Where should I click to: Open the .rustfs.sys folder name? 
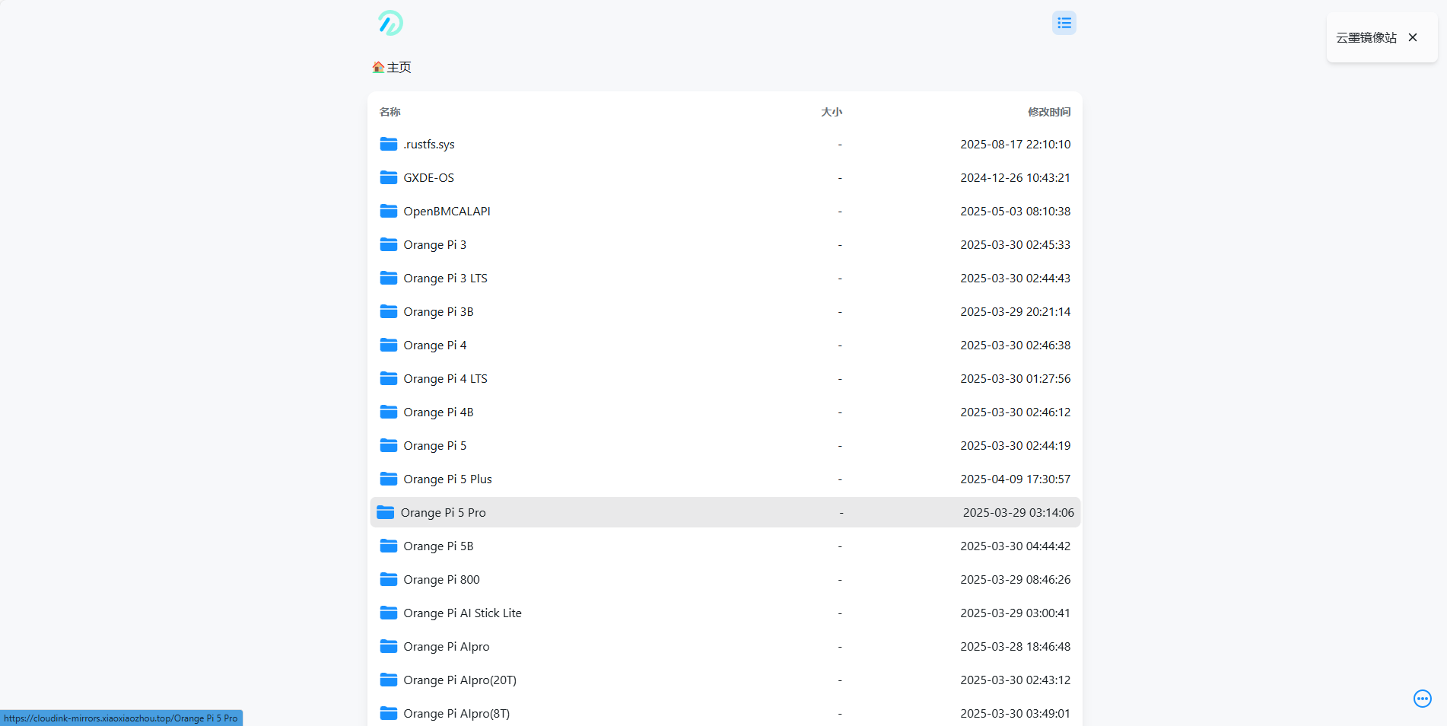(x=429, y=145)
